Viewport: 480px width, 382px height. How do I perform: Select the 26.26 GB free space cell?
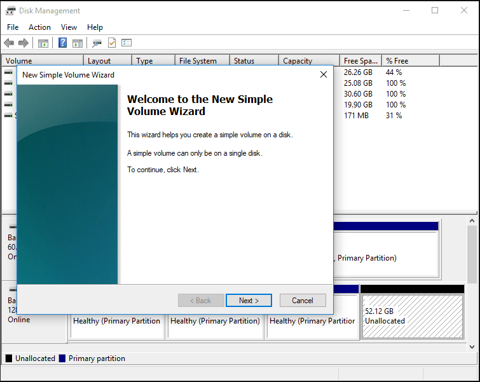click(x=358, y=72)
